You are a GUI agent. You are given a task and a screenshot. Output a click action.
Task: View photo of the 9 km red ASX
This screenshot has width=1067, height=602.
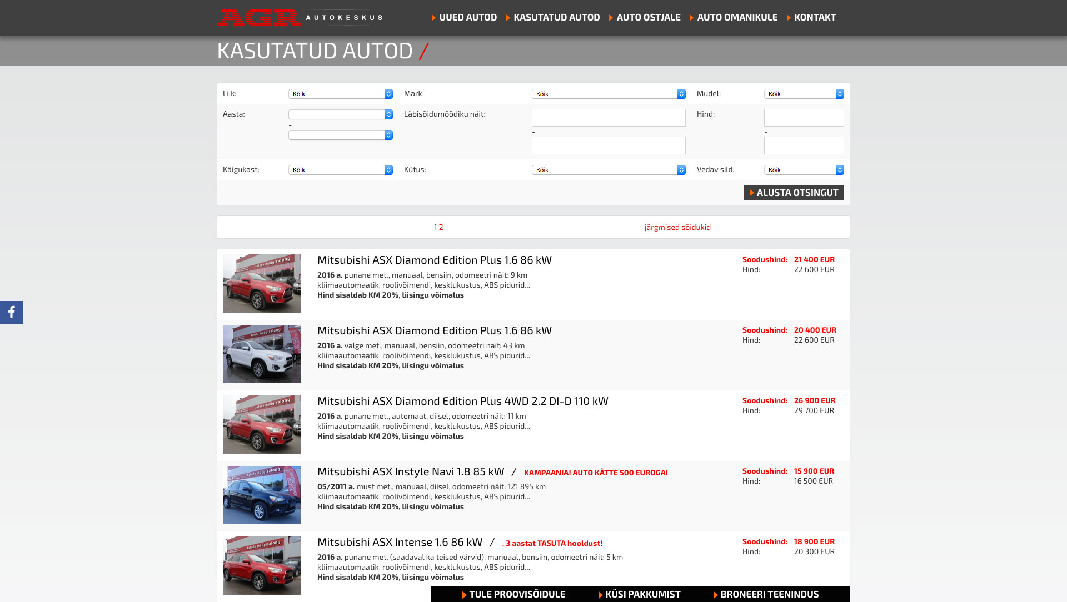(262, 283)
